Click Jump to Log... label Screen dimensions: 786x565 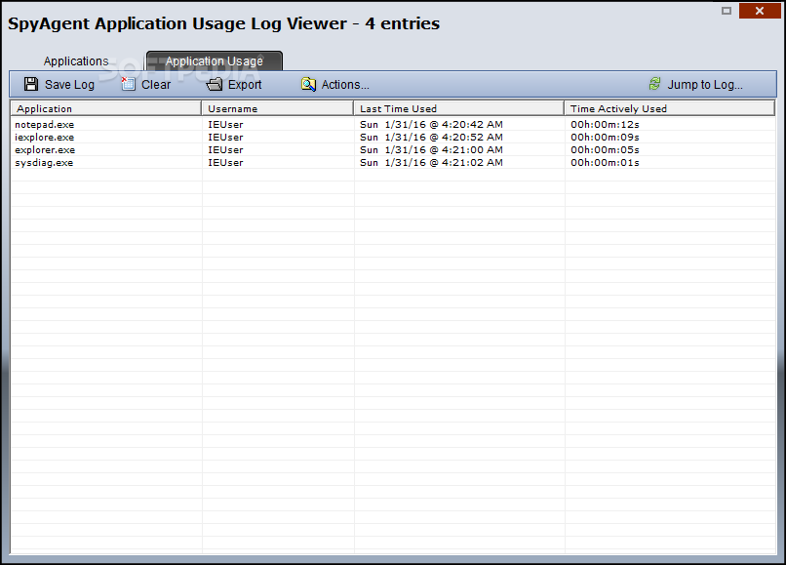coord(705,85)
